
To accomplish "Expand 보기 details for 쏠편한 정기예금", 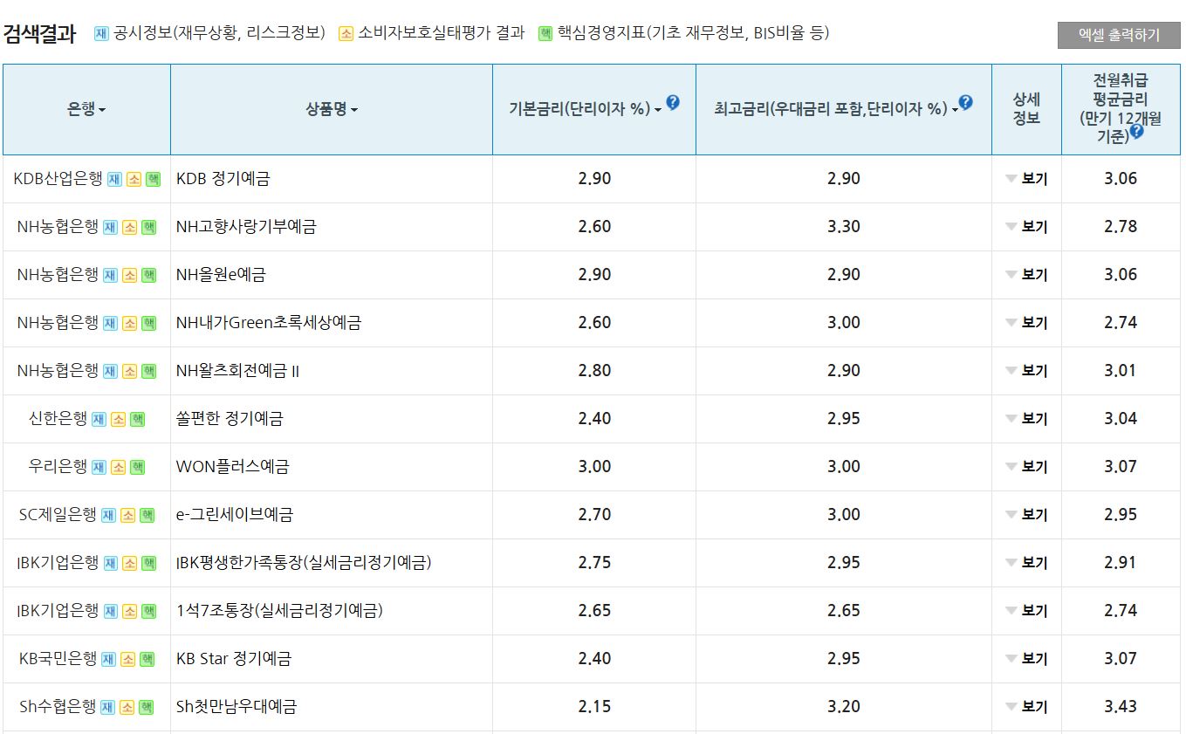I will click(x=1026, y=419).
